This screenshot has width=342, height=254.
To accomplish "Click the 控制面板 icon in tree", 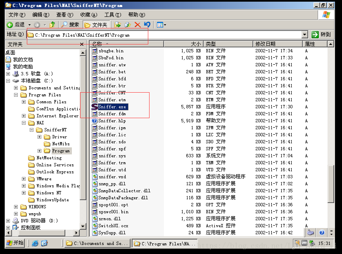I will [x=16, y=228].
